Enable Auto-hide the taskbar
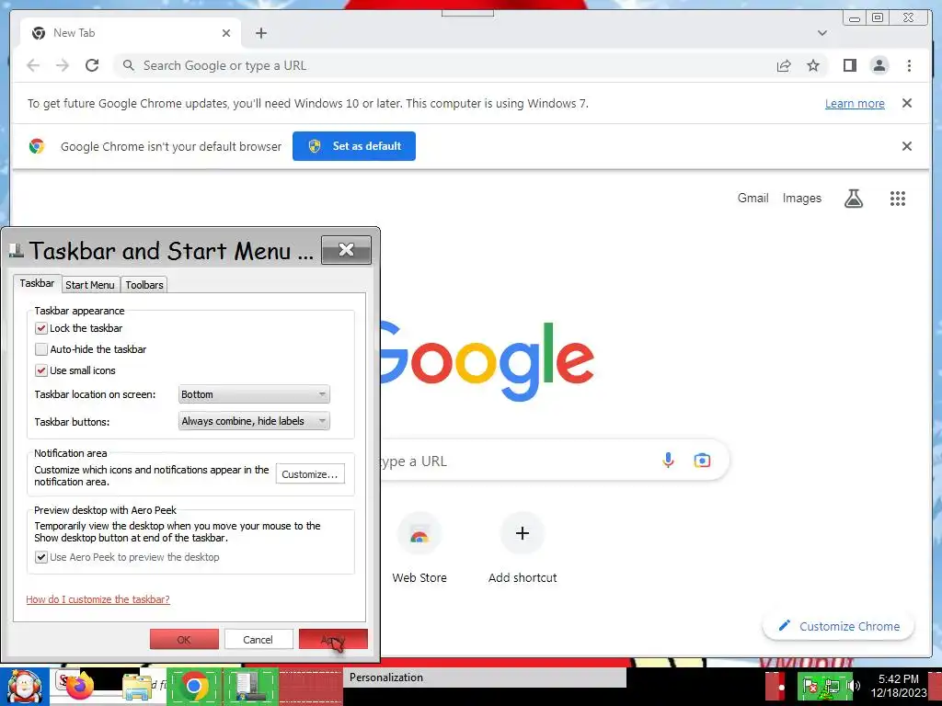This screenshot has height=706, width=942. tap(40, 349)
